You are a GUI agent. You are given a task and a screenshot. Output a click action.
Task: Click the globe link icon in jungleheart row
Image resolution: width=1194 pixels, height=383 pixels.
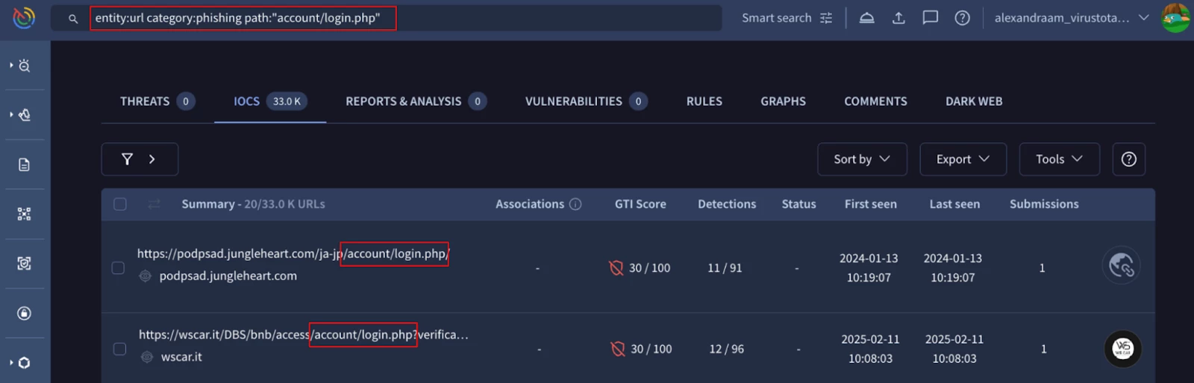(1121, 265)
